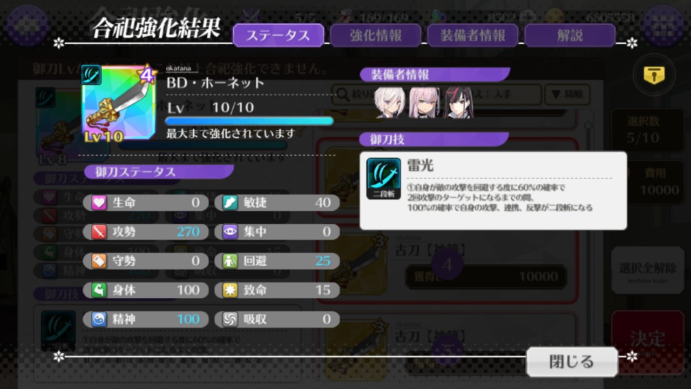Click the 雷光 two-slash skill icon
Screen dimensions: 691x389
pos(384,179)
